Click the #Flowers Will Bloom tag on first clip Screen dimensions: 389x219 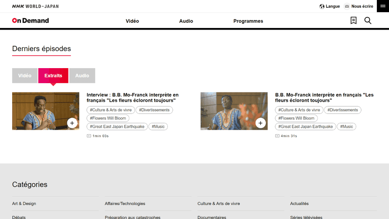(108, 118)
